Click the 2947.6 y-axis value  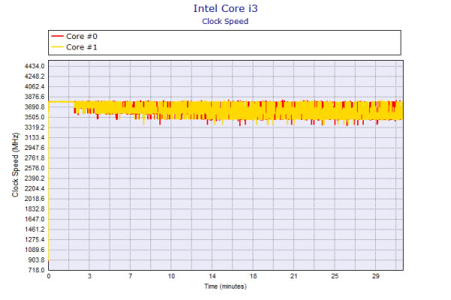35,148
